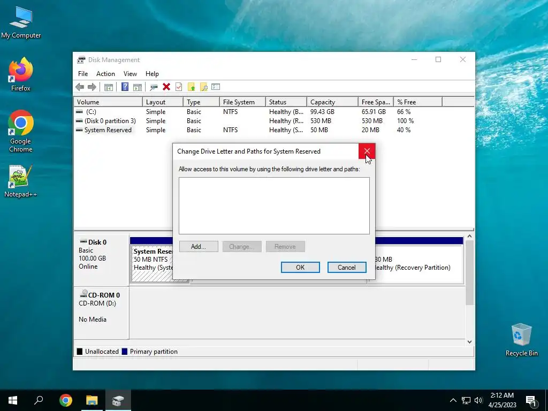This screenshot has height=411, width=548.
Task: Open Help via blue question mark icon
Action: 125,87
